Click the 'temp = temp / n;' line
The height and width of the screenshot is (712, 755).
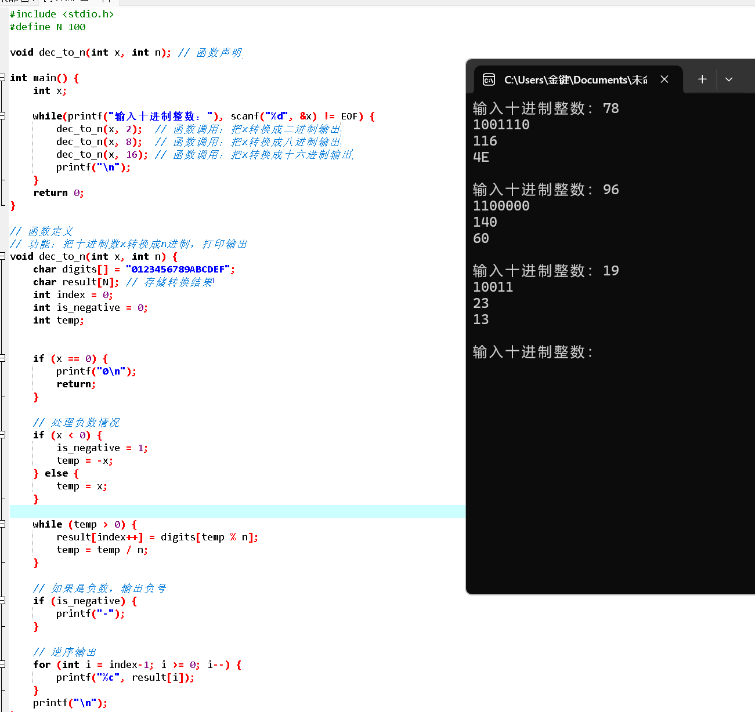tap(102, 550)
